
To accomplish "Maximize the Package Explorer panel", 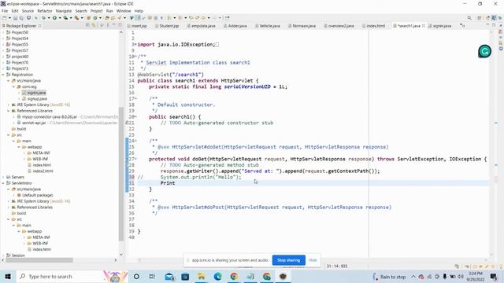I will 120,25.
